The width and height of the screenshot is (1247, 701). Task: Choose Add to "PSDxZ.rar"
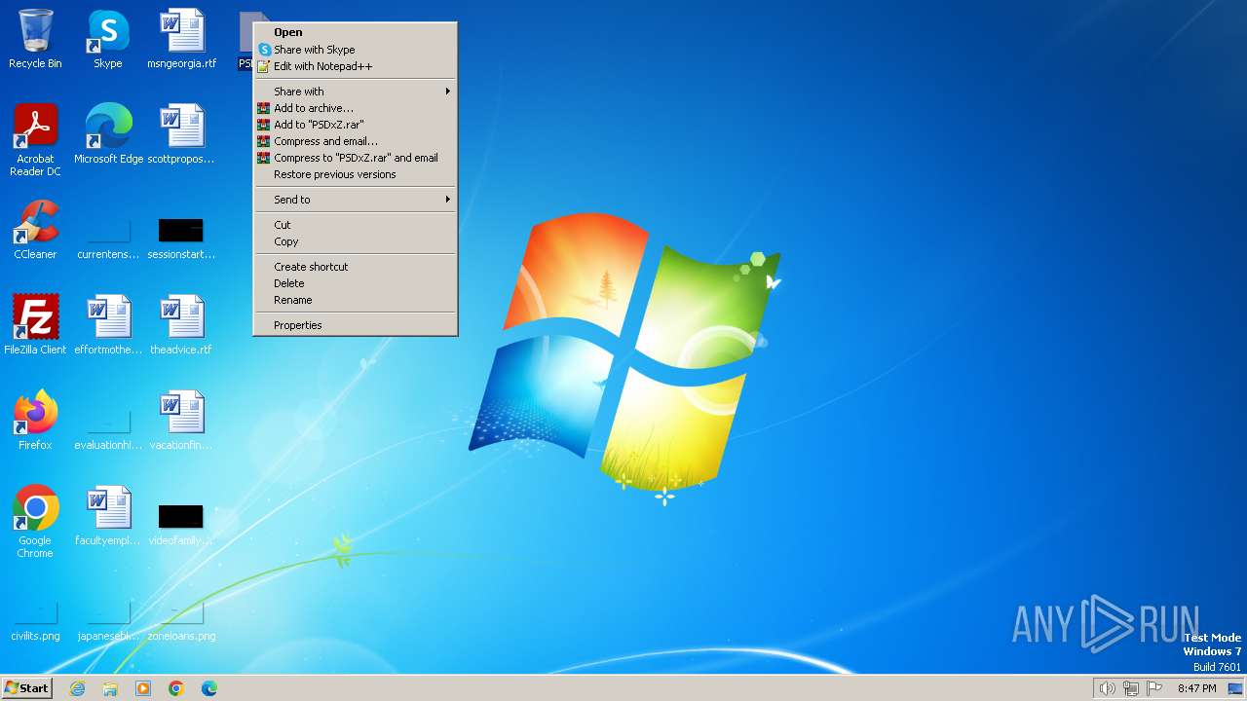(x=356, y=125)
